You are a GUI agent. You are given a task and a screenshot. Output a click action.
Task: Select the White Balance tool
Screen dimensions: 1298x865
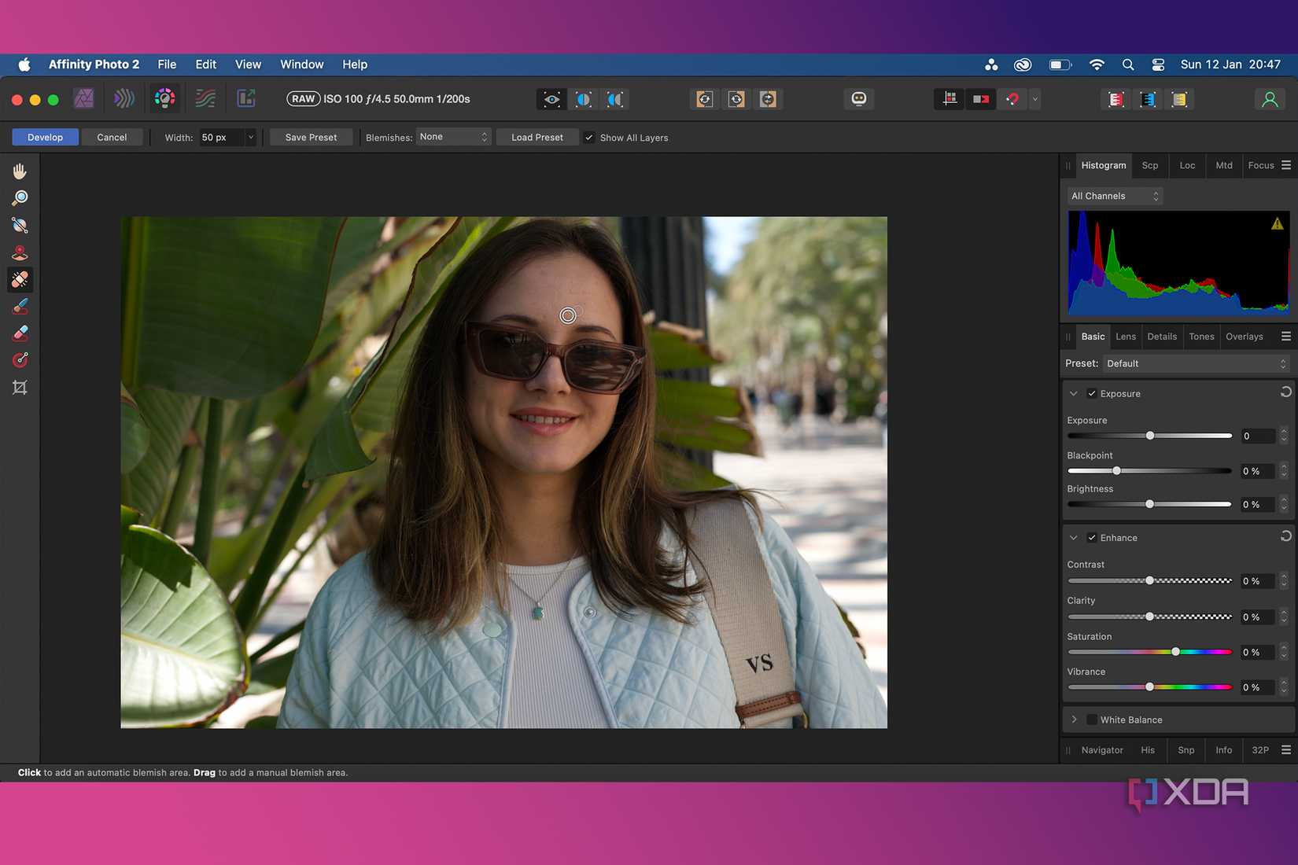click(x=20, y=226)
